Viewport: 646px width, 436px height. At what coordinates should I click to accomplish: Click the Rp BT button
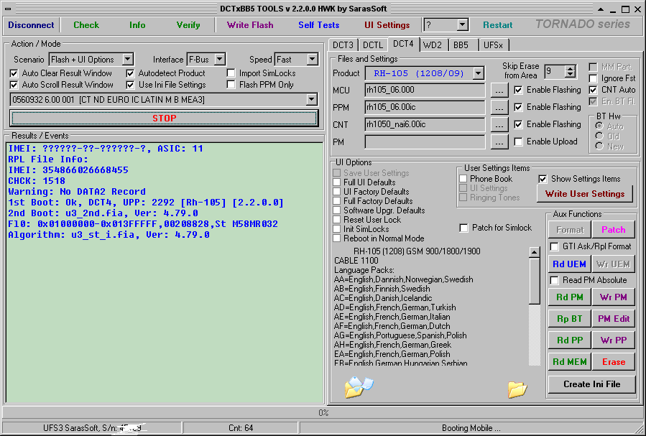click(x=569, y=319)
